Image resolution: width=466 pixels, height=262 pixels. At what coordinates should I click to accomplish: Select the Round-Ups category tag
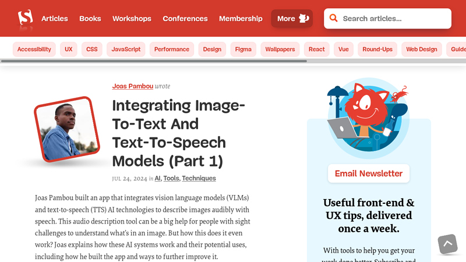click(377, 49)
